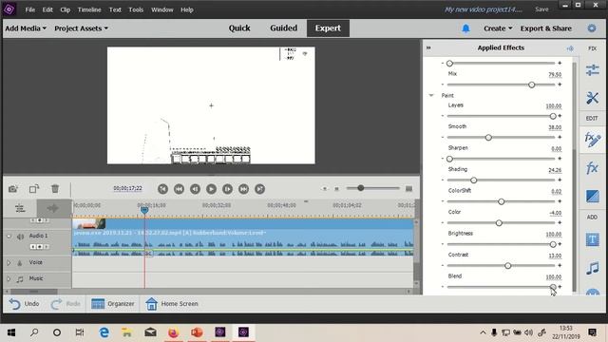Click the icon right of the Applied Effects title
The width and height of the screenshot is (608, 342).
pyautogui.click(x=570, y=48)
